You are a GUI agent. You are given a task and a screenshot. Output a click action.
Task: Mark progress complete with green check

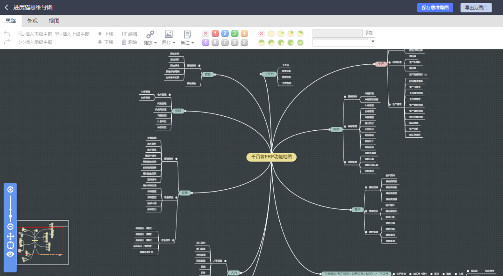point(301,42)
